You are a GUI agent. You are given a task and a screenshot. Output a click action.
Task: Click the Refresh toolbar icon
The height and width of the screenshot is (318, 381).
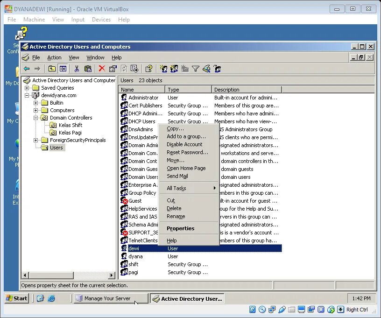tap(124, 69)
